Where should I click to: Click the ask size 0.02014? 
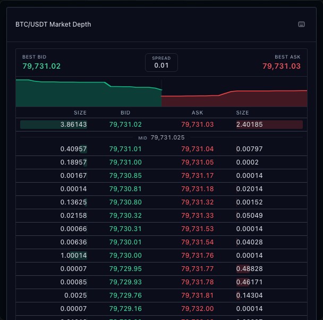coord(250,189)
